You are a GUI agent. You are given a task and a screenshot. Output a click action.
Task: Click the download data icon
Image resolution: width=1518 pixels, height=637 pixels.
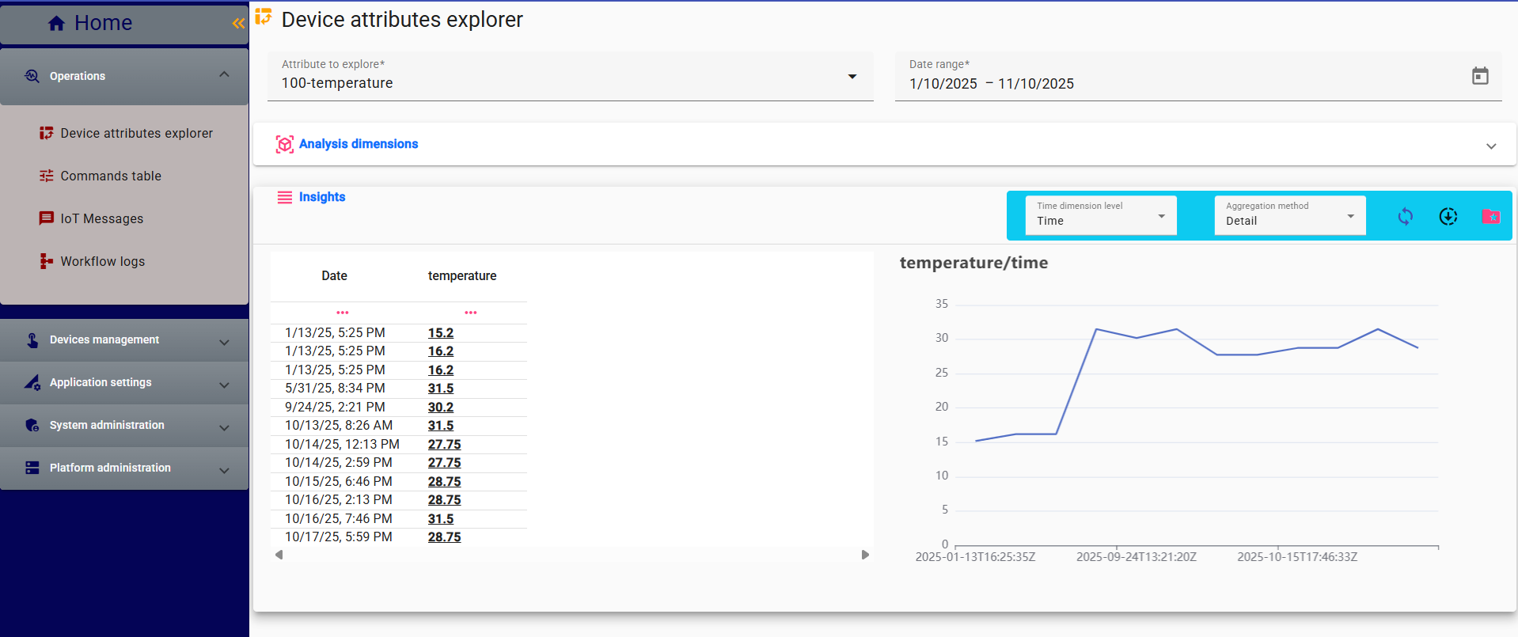(1448, 216)
